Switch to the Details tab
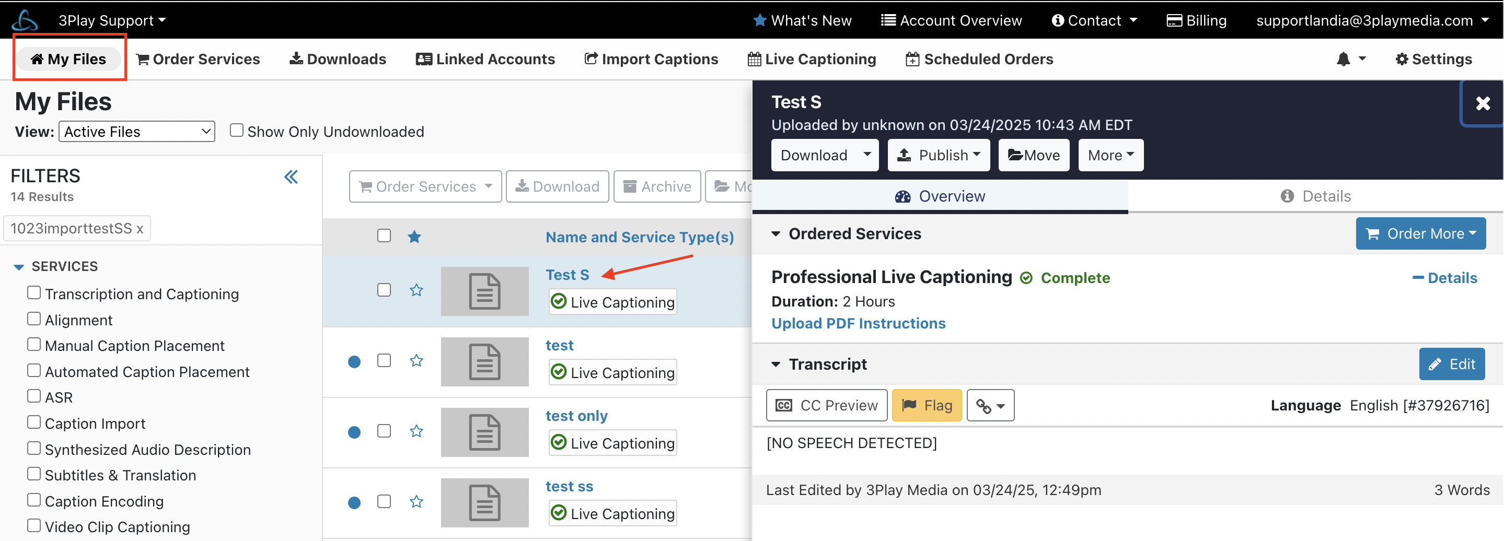This screenshot has width=1504, height=541. coord(1315,197)
